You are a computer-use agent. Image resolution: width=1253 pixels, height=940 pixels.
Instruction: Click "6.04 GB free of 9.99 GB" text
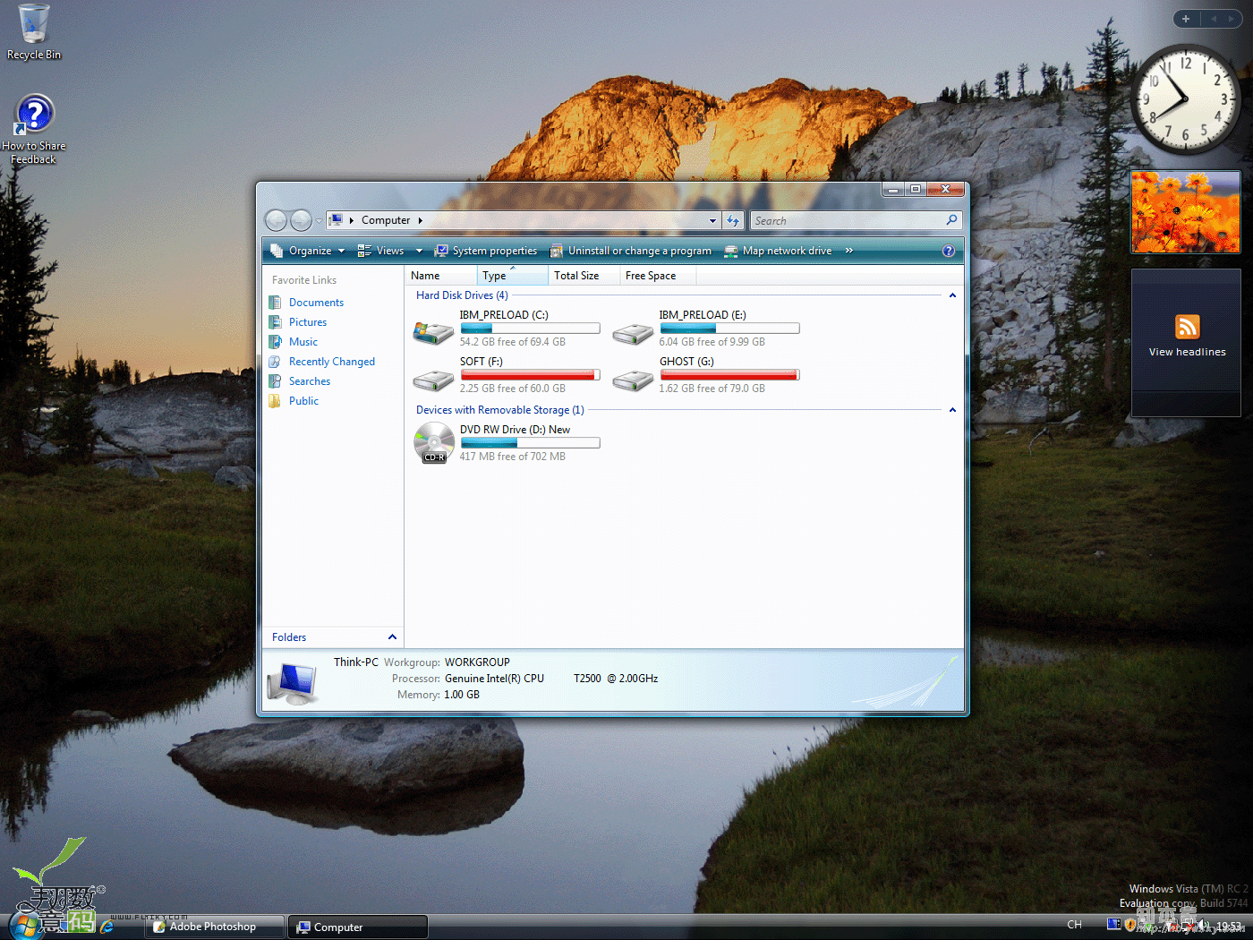tap(712, 342)
